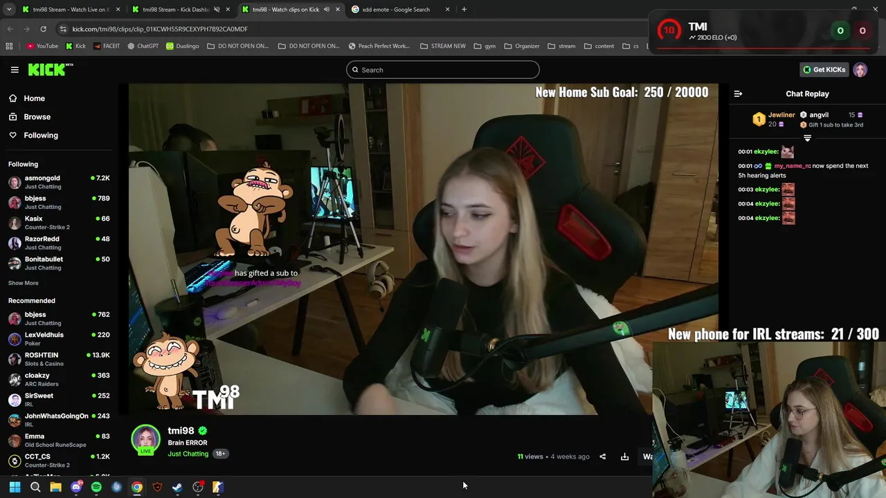Click the Just Chatting category link

tap(188, 454)
